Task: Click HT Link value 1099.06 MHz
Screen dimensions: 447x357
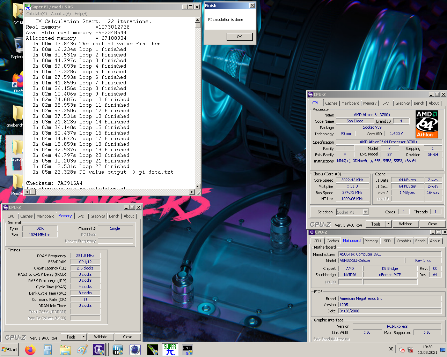Action: 352,199
